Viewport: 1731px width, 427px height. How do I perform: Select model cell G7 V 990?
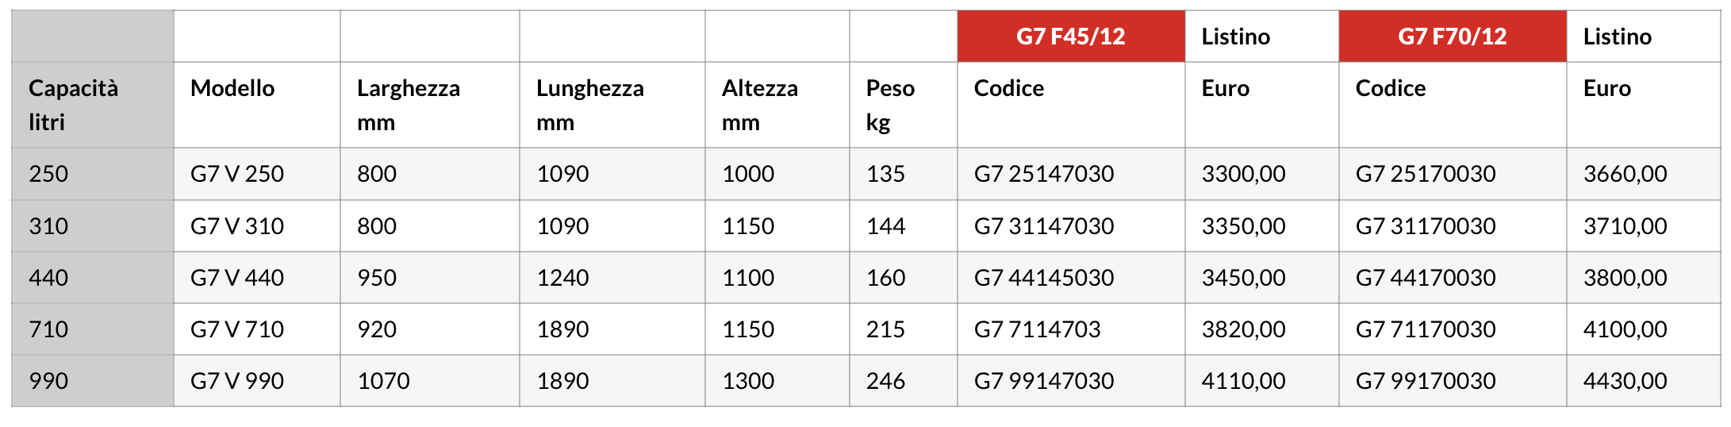[x=257, y=381]
